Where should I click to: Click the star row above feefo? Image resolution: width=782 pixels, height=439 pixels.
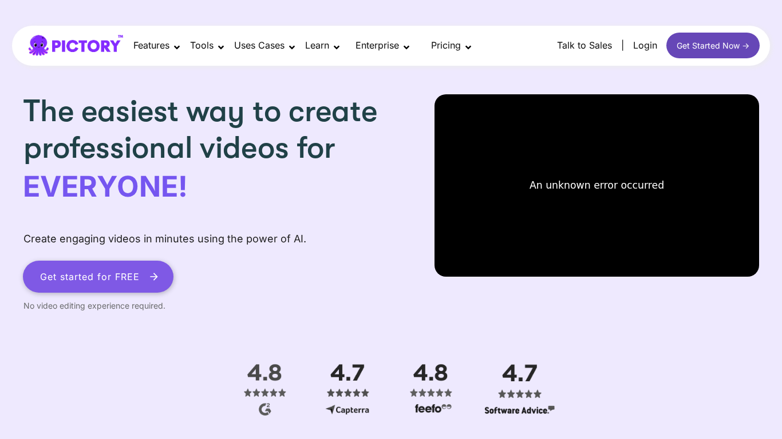coord(431,393)
